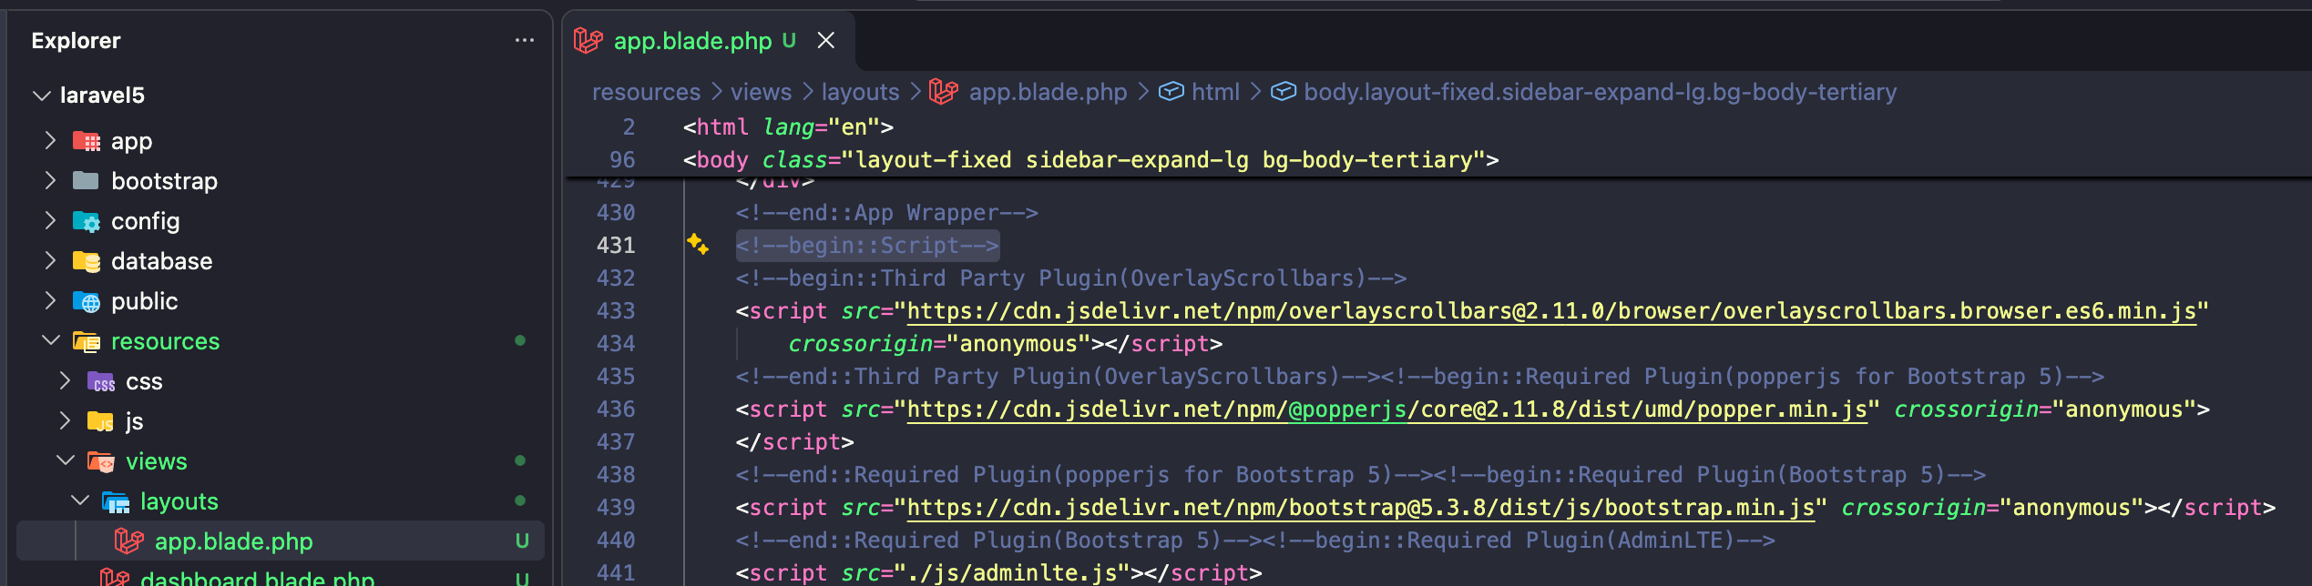Click the database folder icon
The image size is (2312, 586).
[87, 261]
